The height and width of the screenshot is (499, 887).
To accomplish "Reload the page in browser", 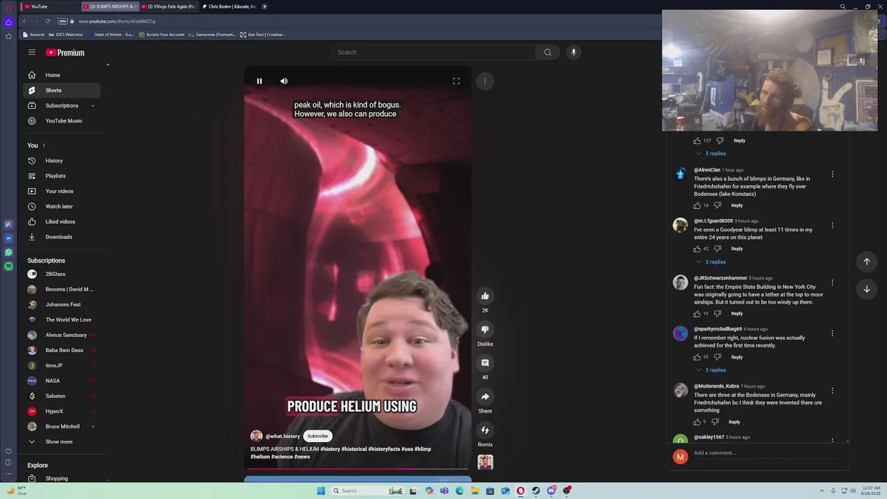I will point(47,21).
